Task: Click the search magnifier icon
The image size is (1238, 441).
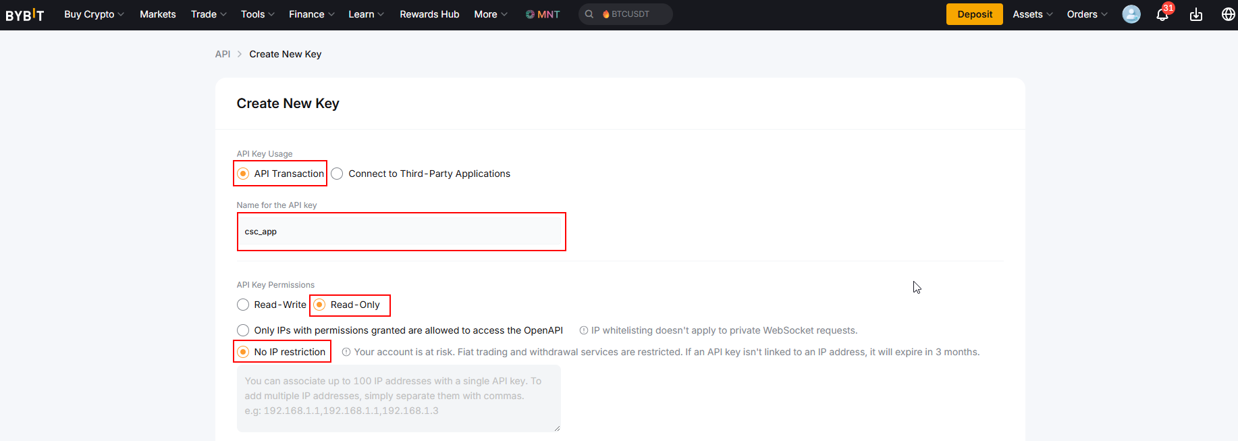Action: (x=589, y=14)
